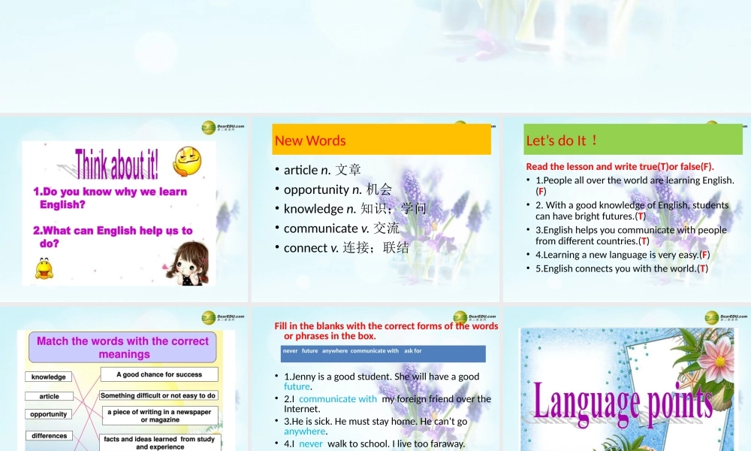Click the blue "anywhere" answer link
This screenshot has height=451, width=751.
pos(305,431)
